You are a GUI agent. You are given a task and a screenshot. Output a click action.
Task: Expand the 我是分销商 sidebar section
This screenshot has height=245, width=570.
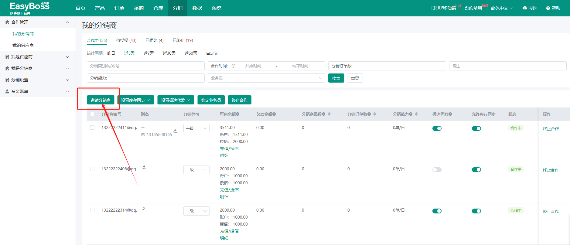68,68
